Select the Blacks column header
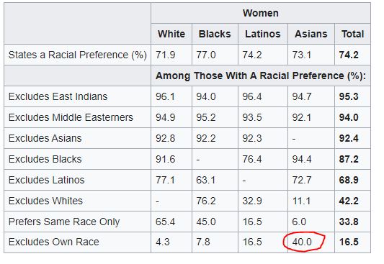Screen dimensions: 384x264 point(215,34)
